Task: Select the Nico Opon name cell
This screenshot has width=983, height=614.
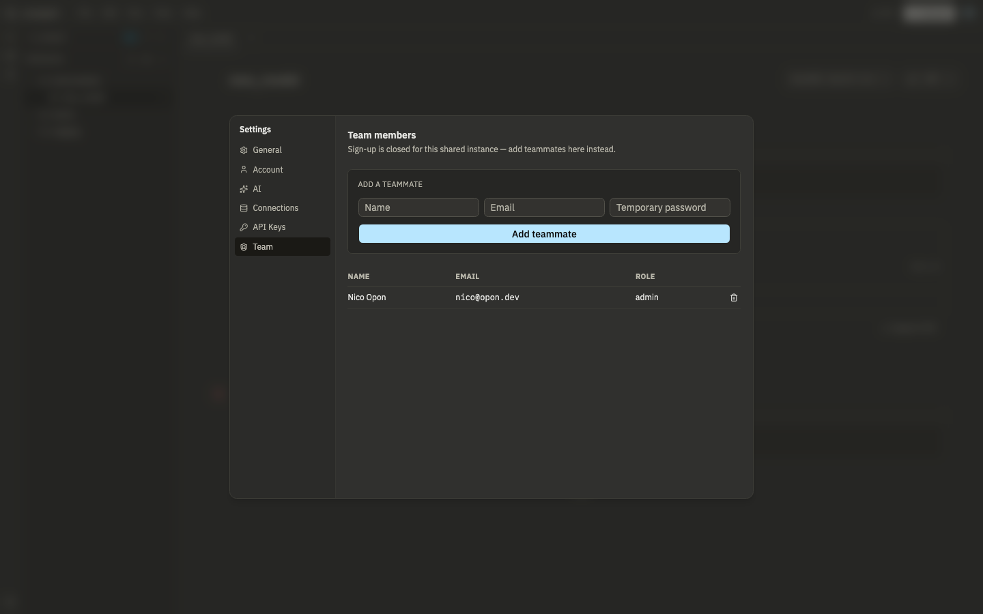Action: point(367,297)
